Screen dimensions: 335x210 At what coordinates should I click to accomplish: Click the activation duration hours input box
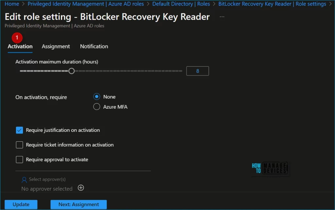click(198, 71)
